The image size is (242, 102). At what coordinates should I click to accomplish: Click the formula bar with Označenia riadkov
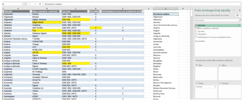(140, 4)
